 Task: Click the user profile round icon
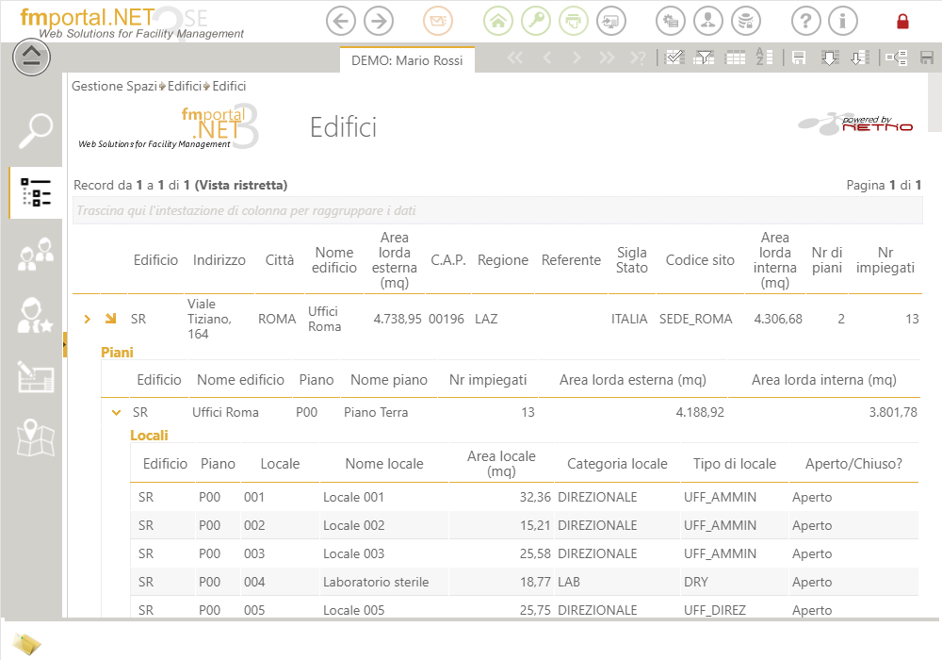708,21
